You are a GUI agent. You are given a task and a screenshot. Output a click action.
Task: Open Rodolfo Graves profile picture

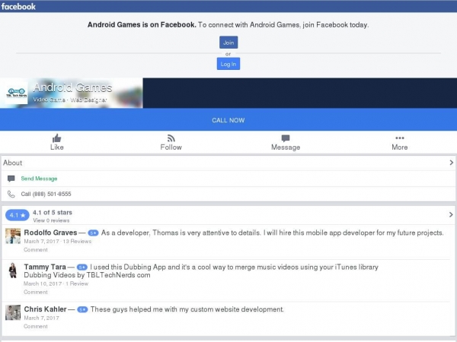13,236
